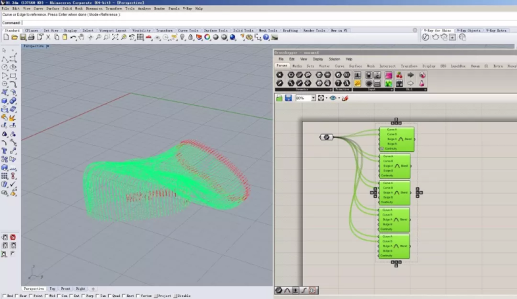Click the cherry icon in Util panel
Image resolution: width=517 pixels, height=299 pixels.
point(399,75)
